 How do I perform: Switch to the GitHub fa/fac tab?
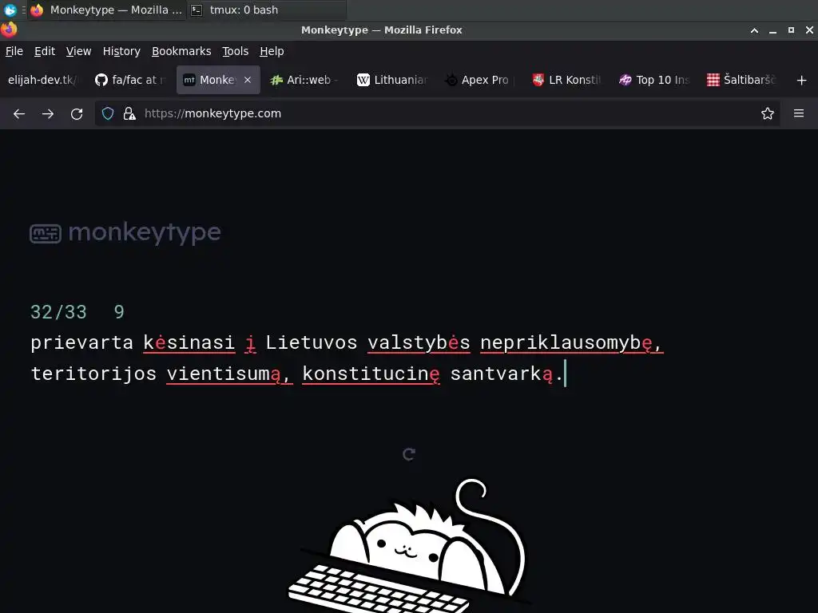click(130, 80)
